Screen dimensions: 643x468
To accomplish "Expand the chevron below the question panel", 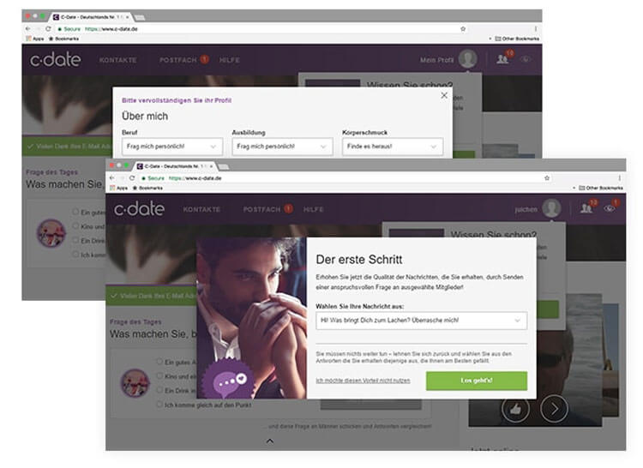I will pos(270,441).
